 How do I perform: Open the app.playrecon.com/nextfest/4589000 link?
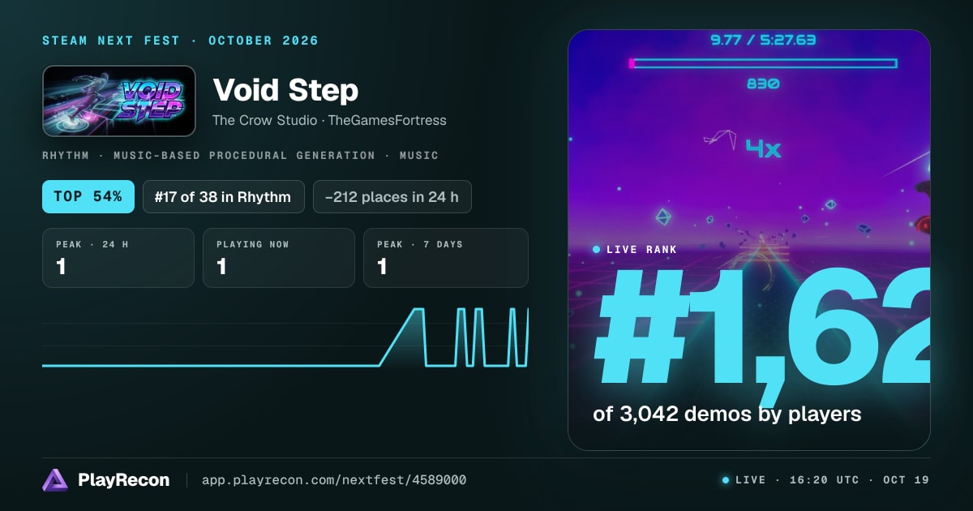(334, 480)
